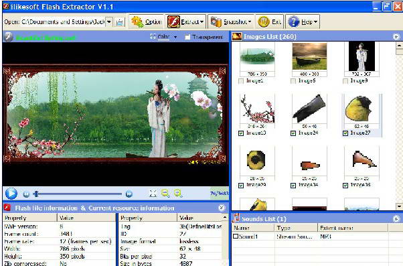Screen dimensions: 403x266
Task: Click the next frame button
Action: tap(129, 194)
